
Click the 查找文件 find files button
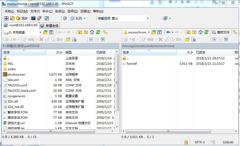(221, 32)
